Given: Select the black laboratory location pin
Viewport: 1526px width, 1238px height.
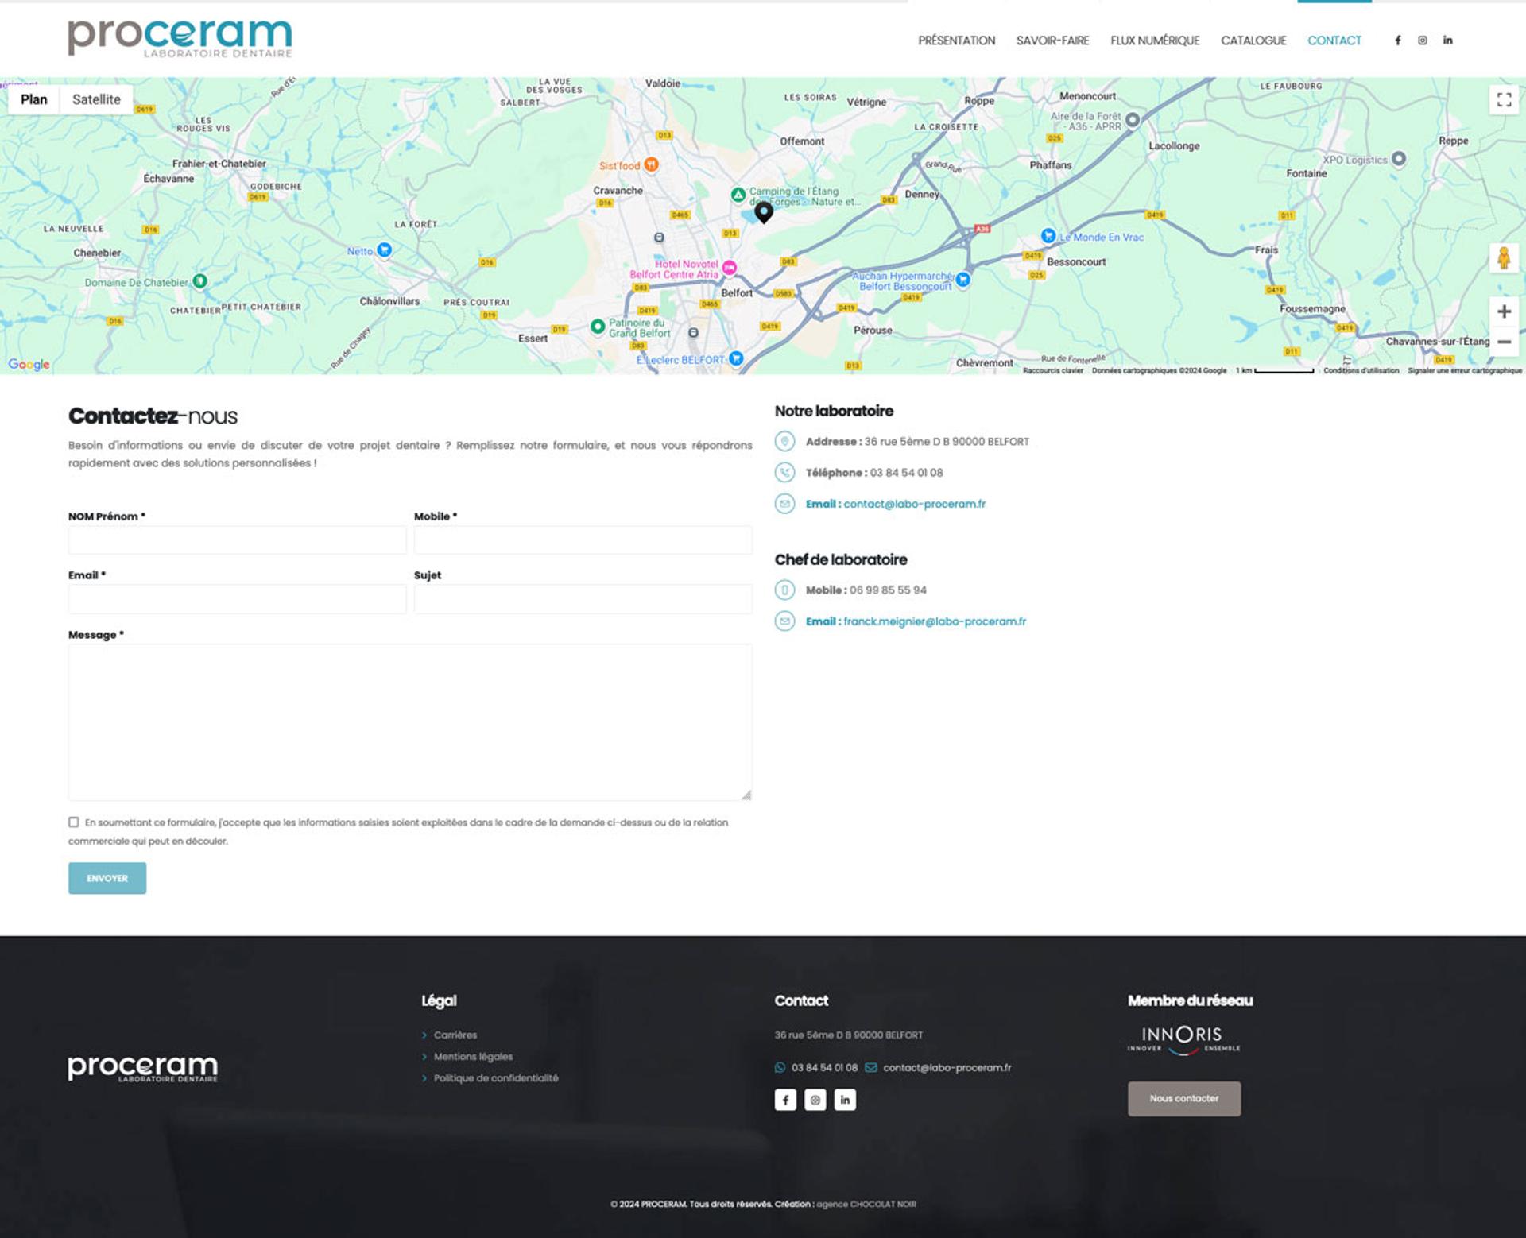Looking at the screenshot, I should click(764, 212).
